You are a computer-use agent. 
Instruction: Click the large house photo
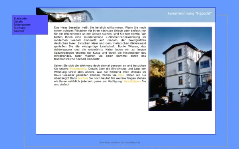coord(180,69)
